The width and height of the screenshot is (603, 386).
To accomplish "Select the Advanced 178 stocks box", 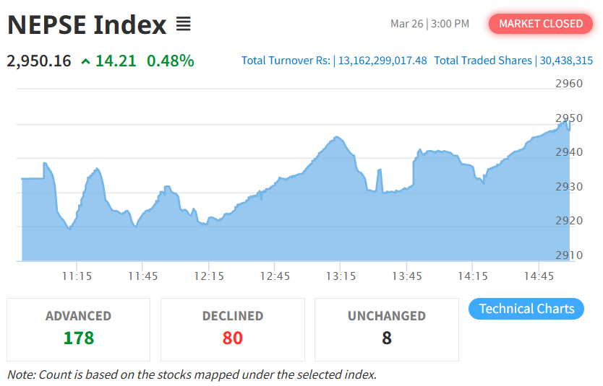I will point(79,329).
